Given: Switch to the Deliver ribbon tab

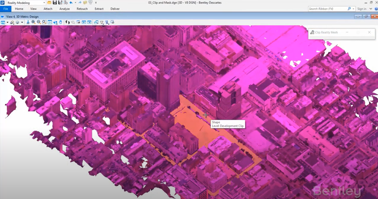Looking at the screenshot, I should [x=115, y=9].
